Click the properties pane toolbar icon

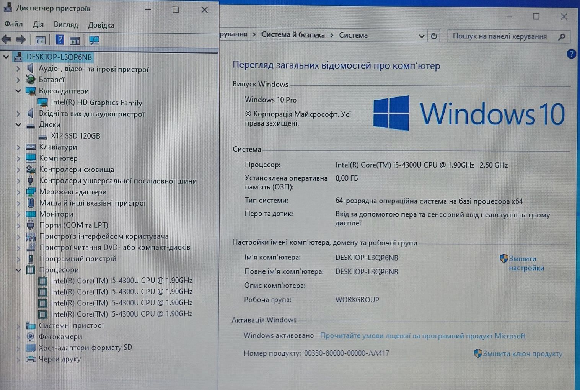point(75,40)
